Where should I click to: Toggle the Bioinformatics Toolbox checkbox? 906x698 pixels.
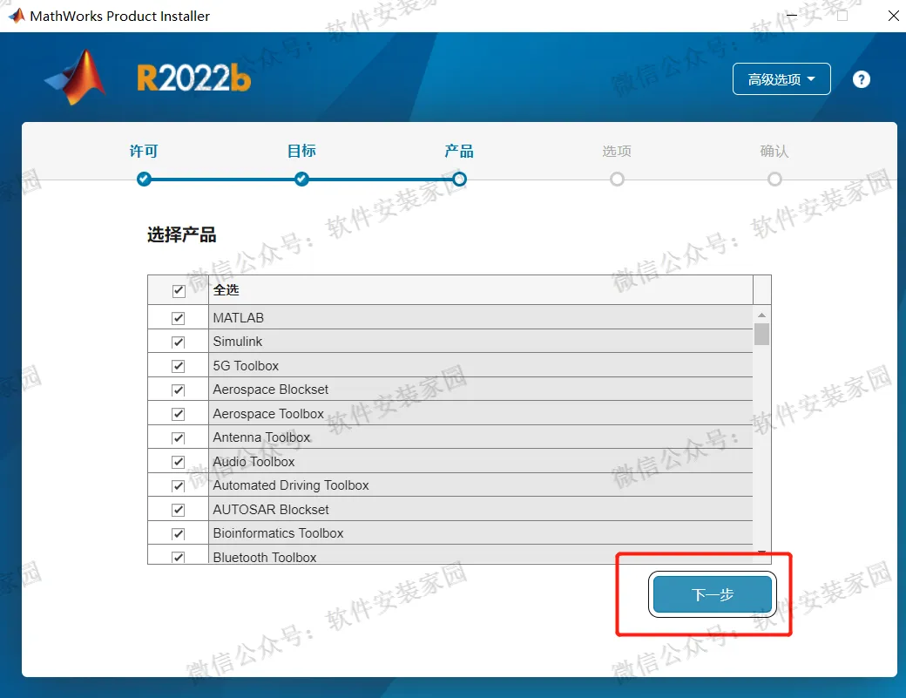(178, 534)
